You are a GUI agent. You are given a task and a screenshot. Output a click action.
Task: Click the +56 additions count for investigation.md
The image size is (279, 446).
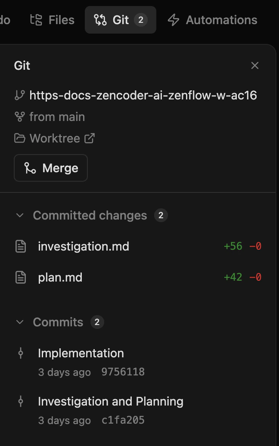233,246
